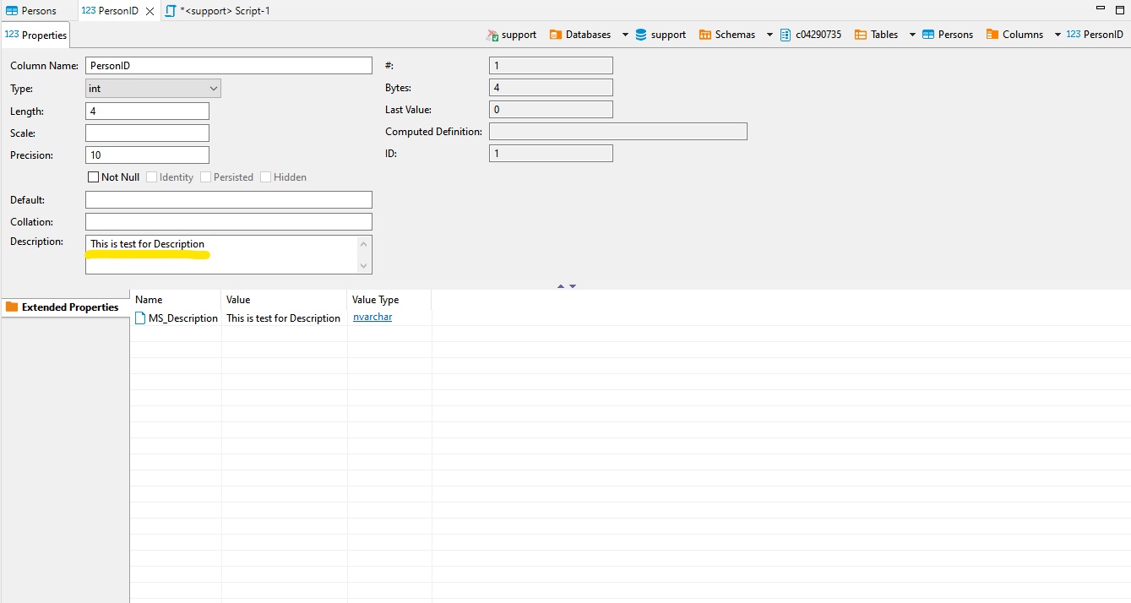Click the PersonID column breadcrumb
Viewport: 1131px width, 603px height.
(1096, 35)
